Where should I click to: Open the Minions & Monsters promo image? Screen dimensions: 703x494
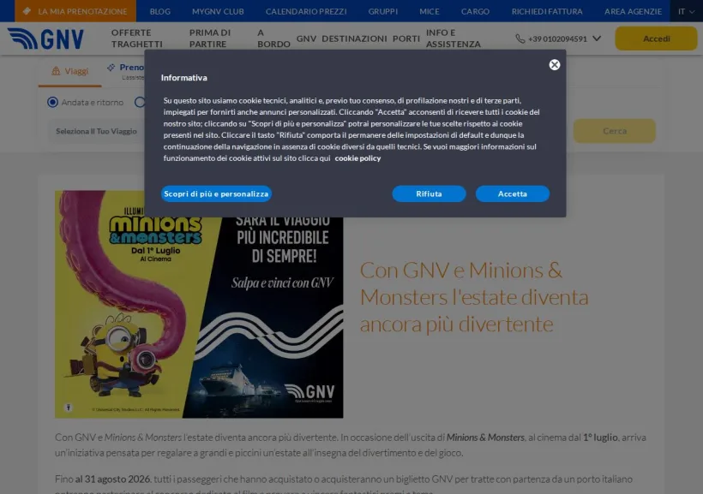click(199, 305)
